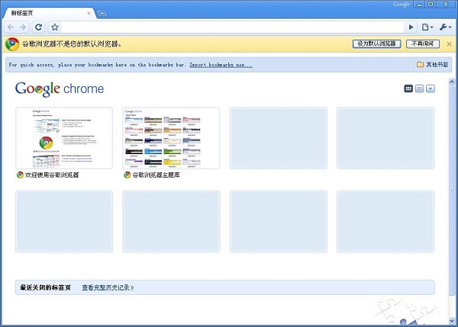
Task: Click the Go arrow beside address bar
Action: (411, 27)
